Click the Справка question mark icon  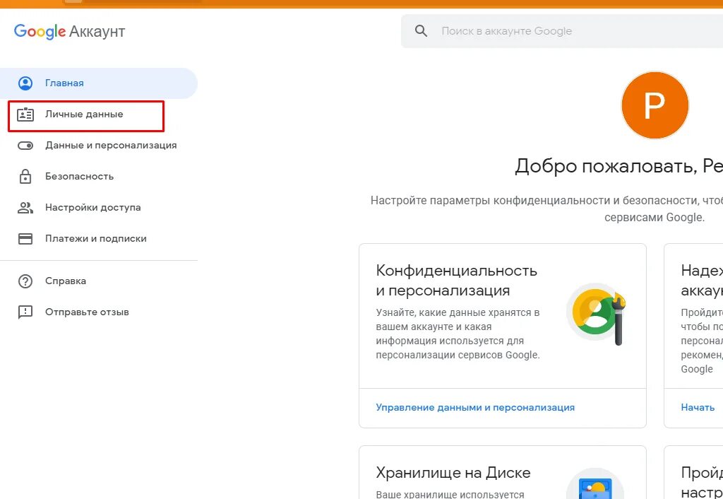click(25, 281)
